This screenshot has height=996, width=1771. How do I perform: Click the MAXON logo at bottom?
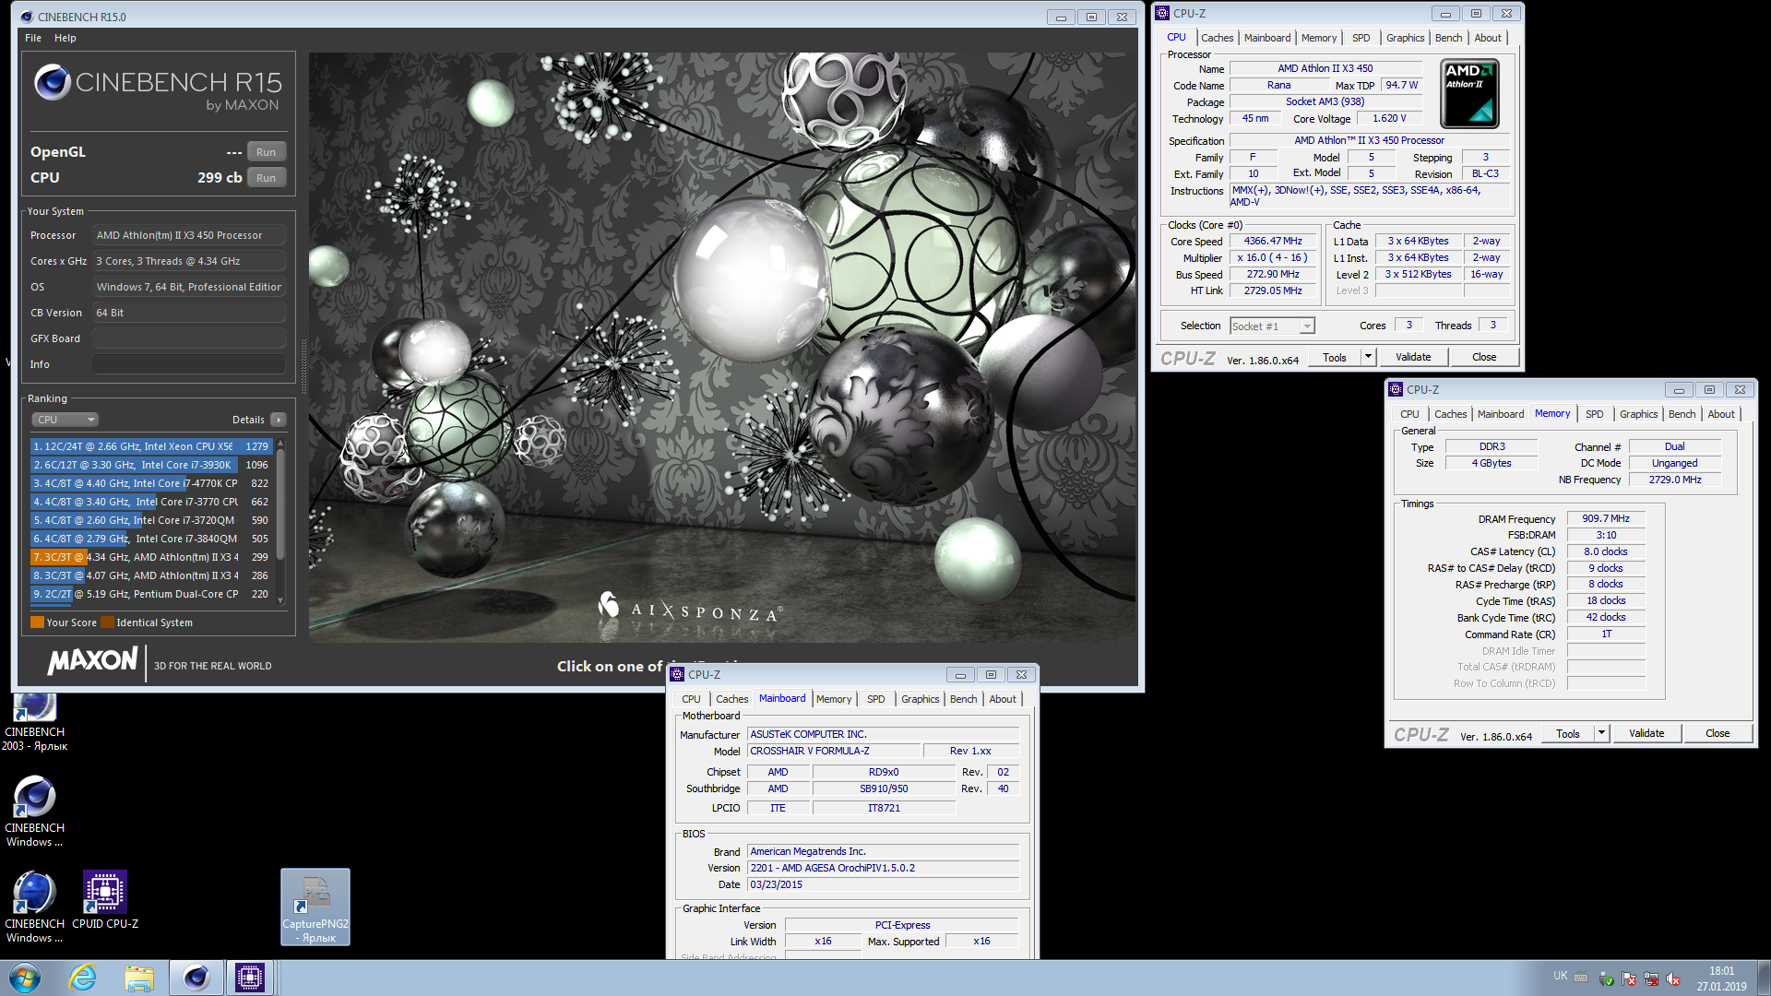[92, 660]
